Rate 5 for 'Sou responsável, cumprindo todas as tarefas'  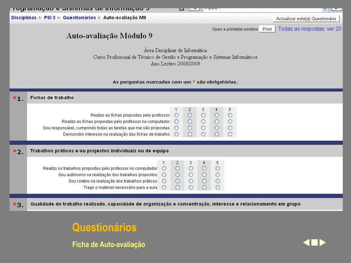pyautogui.click(x=230, y=128)
